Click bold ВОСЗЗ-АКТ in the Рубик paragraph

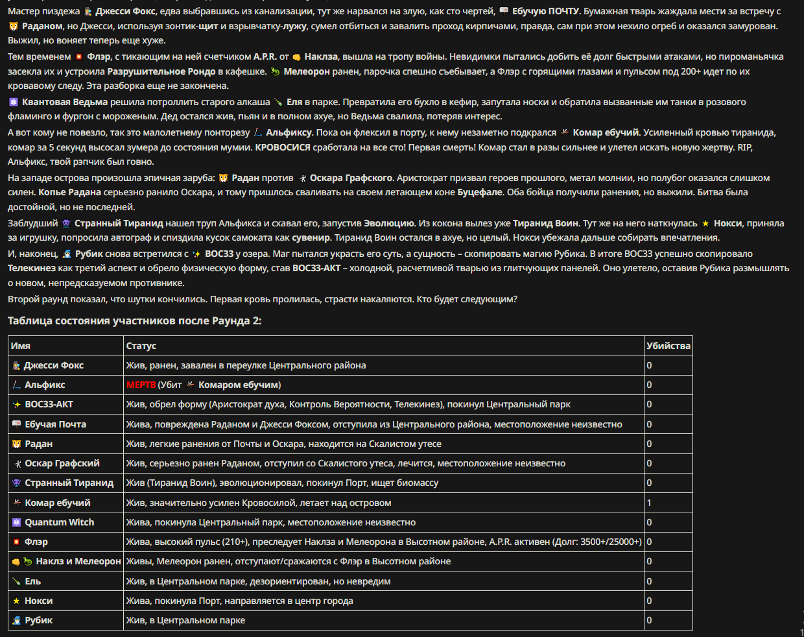[316, 269]
